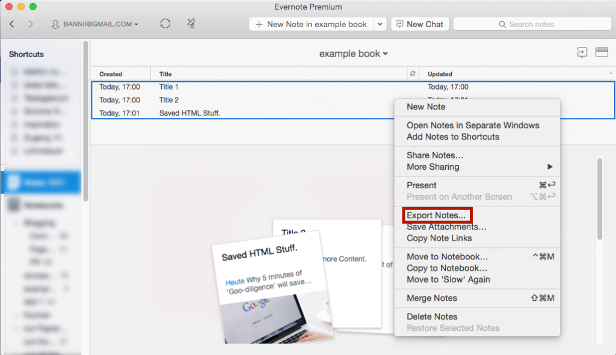The height and width of the screenshot is (355, 616).
Task: Choose Copy Note Links menu entry
Action: (439, 238)
